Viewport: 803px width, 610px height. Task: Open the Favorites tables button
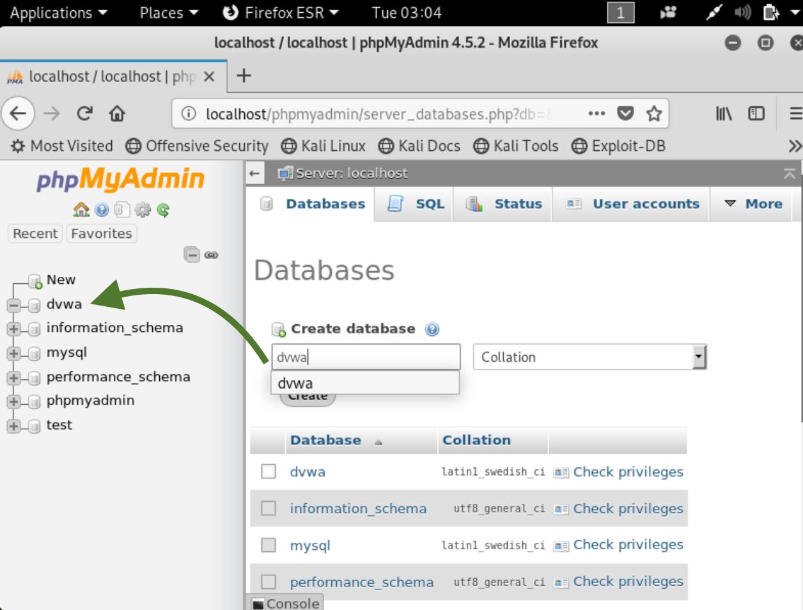tap(102, 233)
